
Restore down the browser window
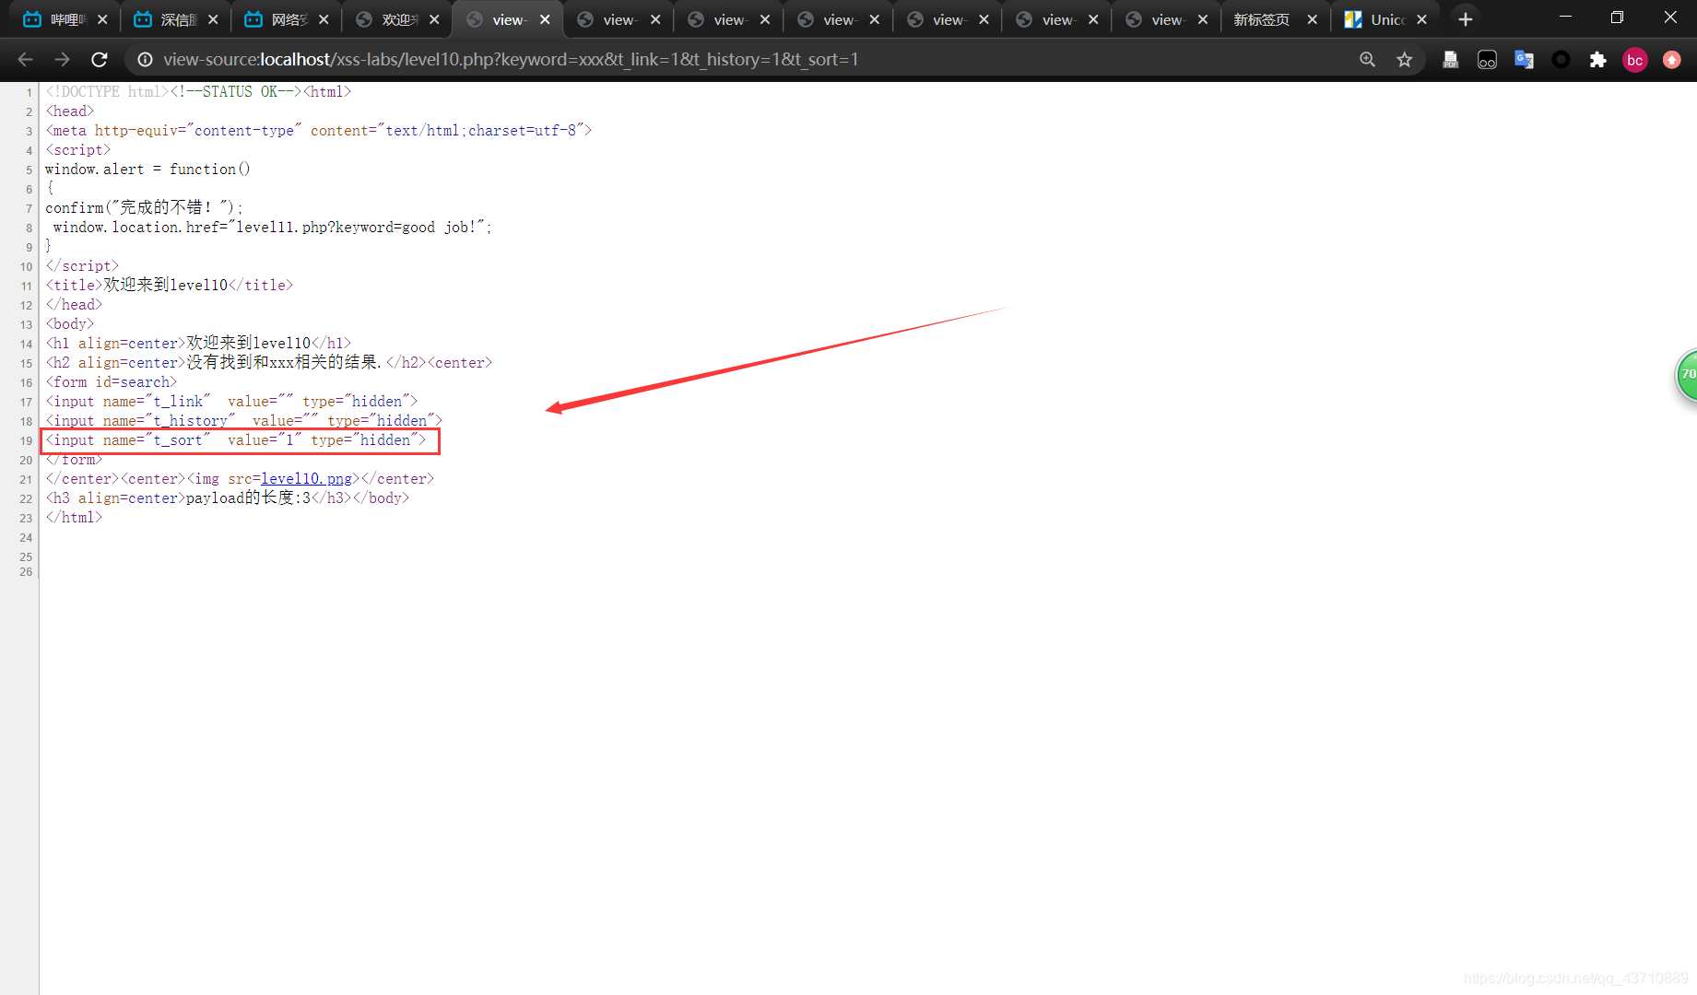(x=1617, y=18)
